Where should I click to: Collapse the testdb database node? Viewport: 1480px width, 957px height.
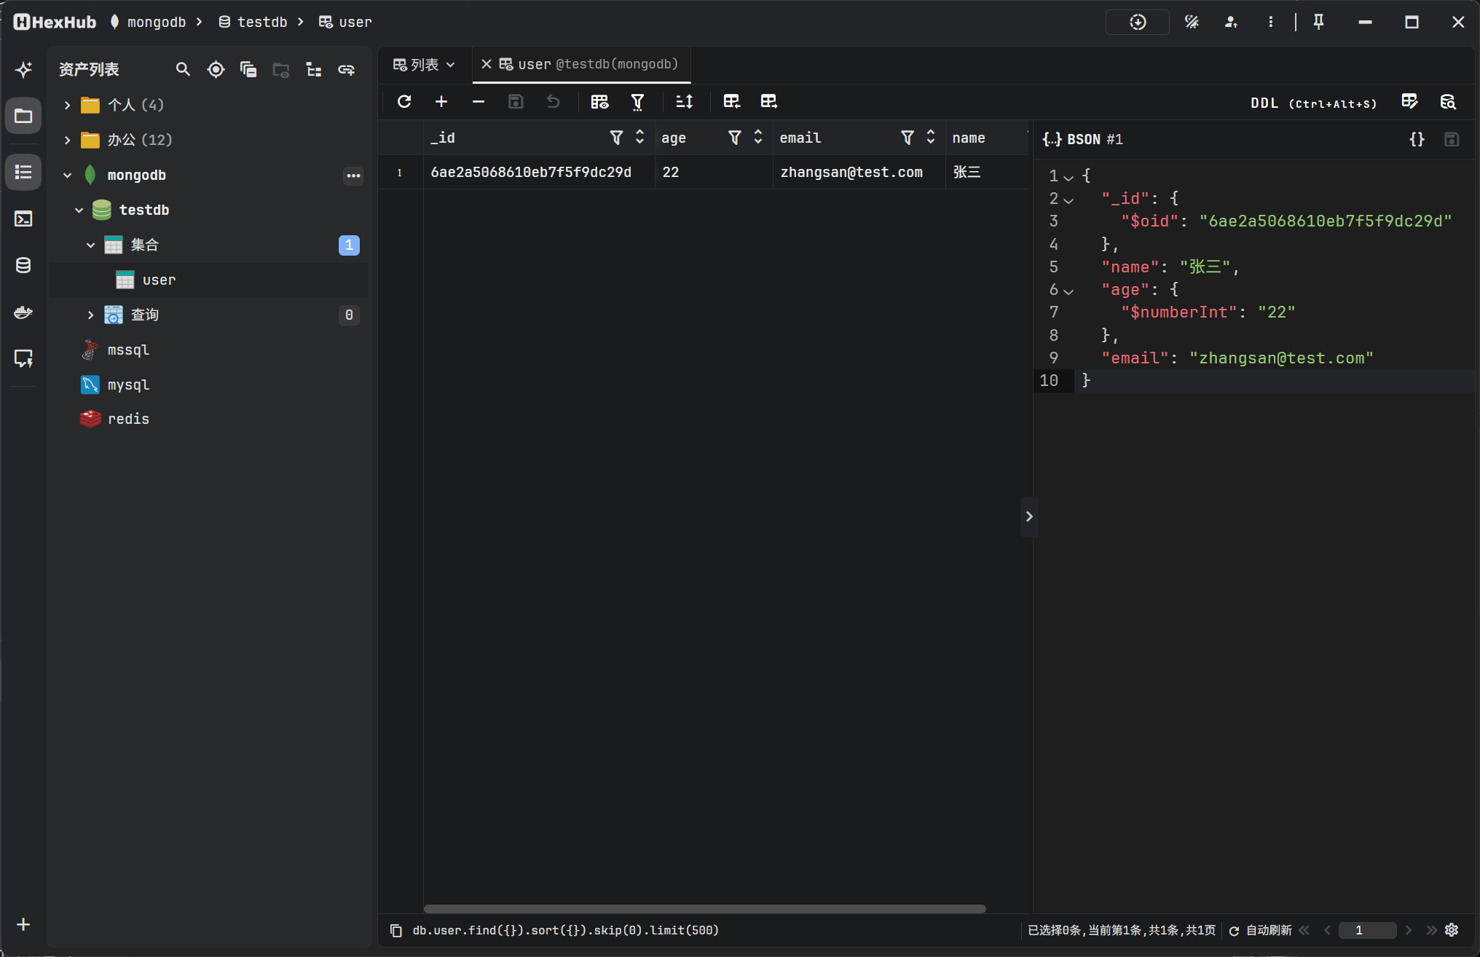[79, 210]
